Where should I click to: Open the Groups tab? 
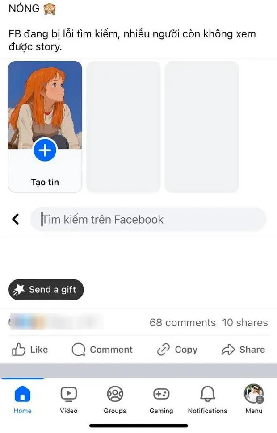click(115, 399)
